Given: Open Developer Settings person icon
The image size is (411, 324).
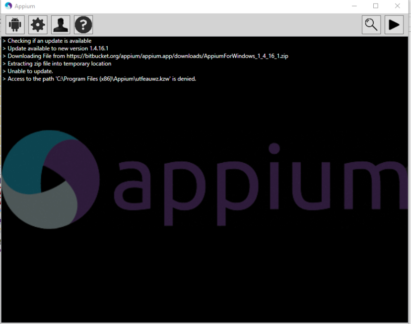Looking at the screenshot, I should coord(61,25).
